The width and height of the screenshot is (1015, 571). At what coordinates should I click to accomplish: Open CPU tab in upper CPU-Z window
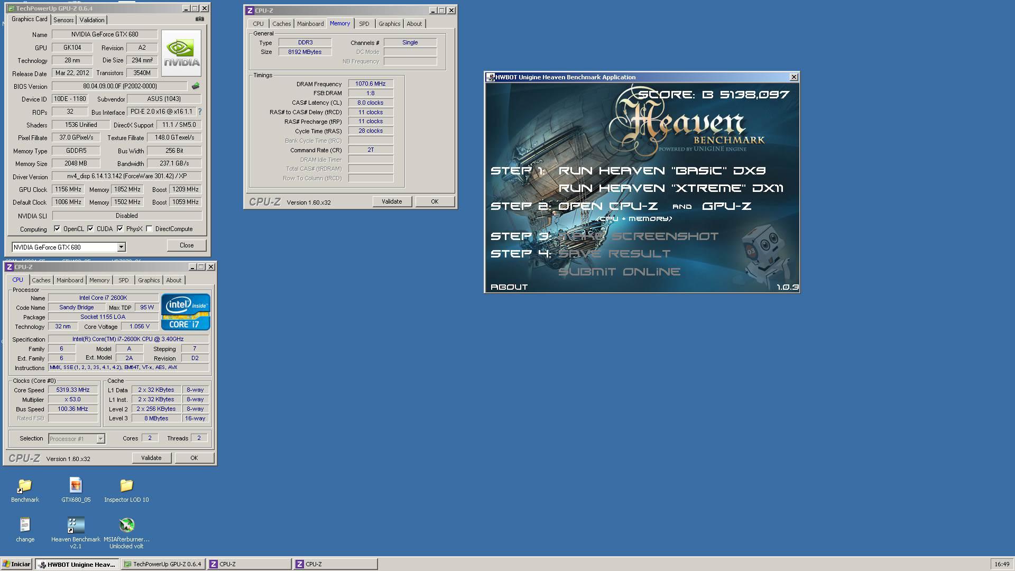(x=258, y=24)
